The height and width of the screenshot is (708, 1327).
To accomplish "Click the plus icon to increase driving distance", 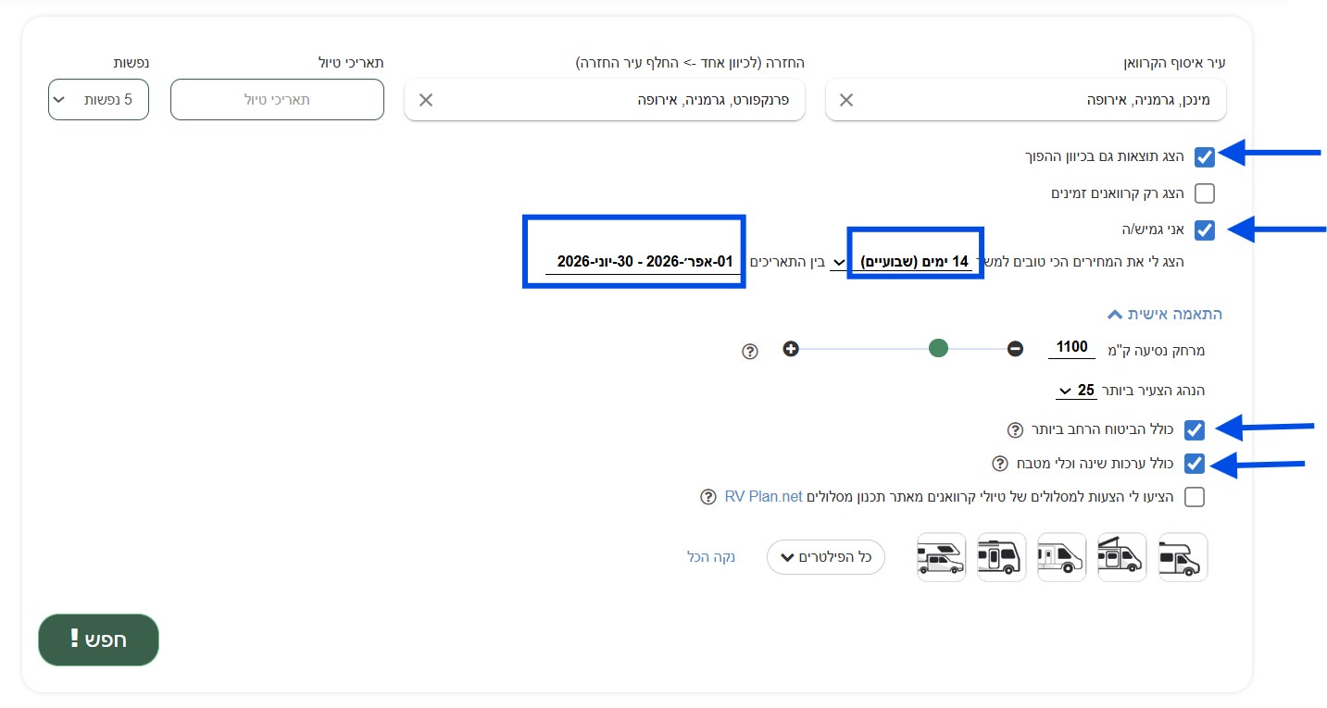I will coord(791,349).
